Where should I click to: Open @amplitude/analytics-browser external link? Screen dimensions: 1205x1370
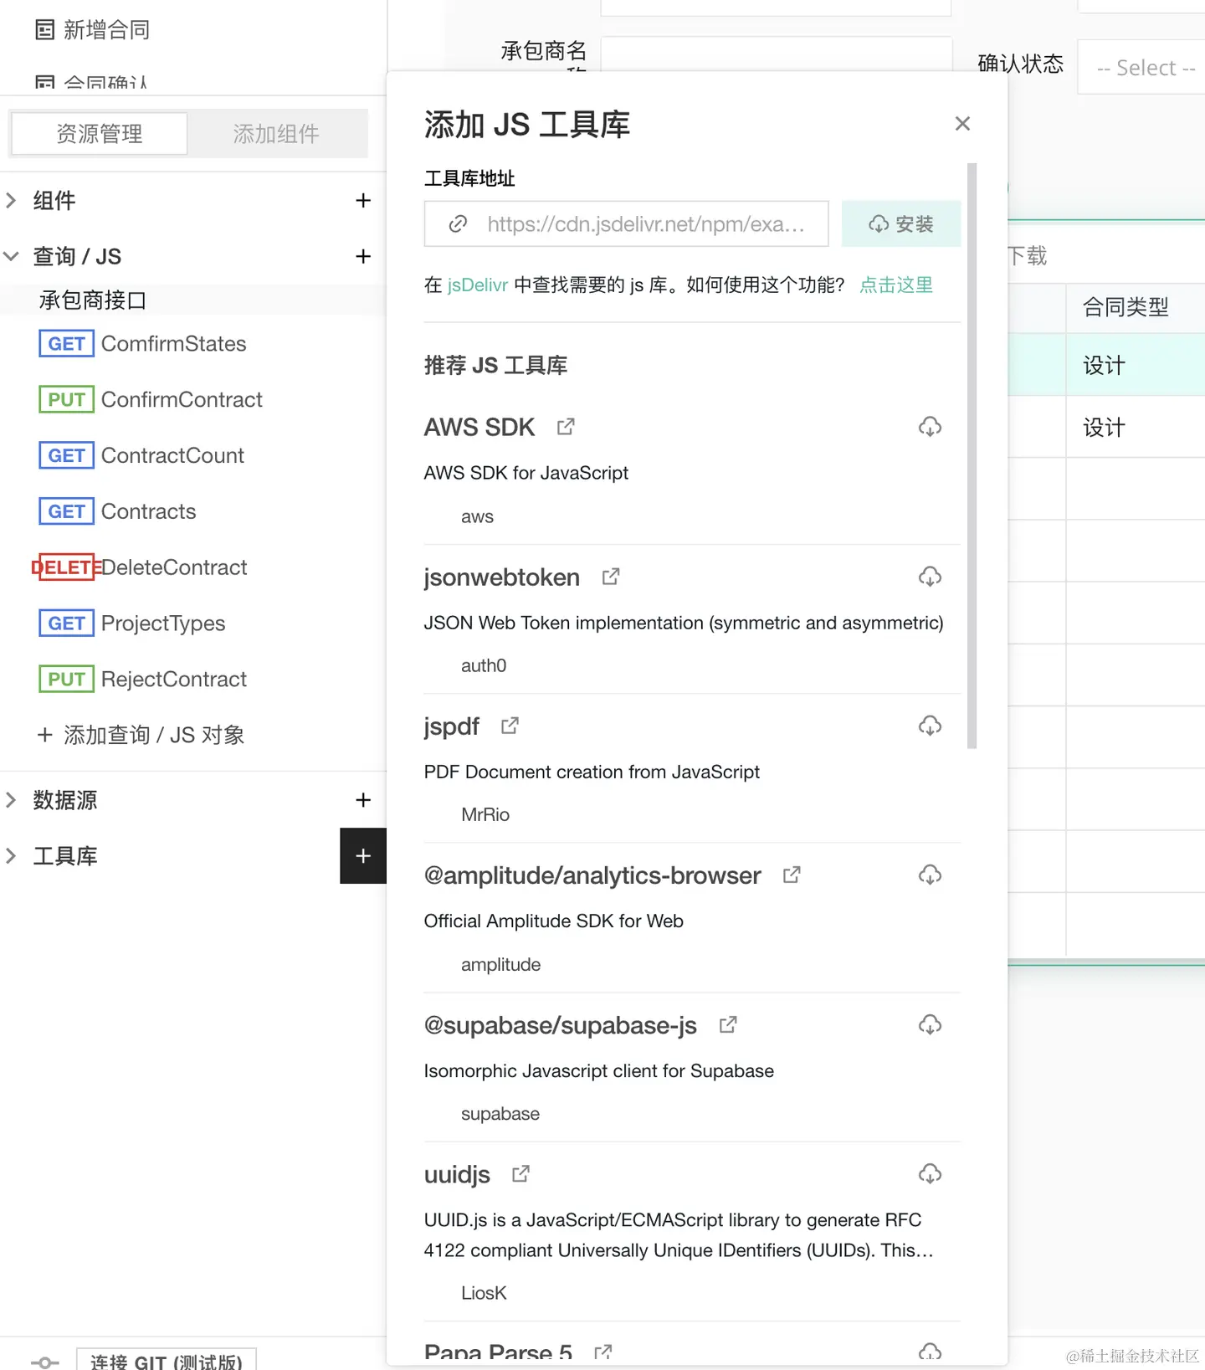(792, 875)
